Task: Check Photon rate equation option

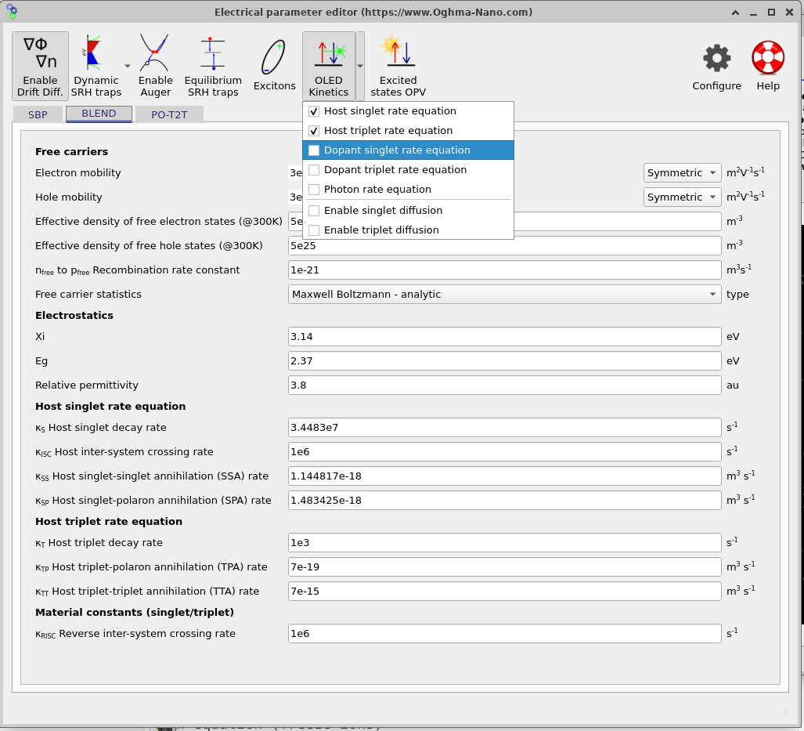Action: [x=408, y=189]
